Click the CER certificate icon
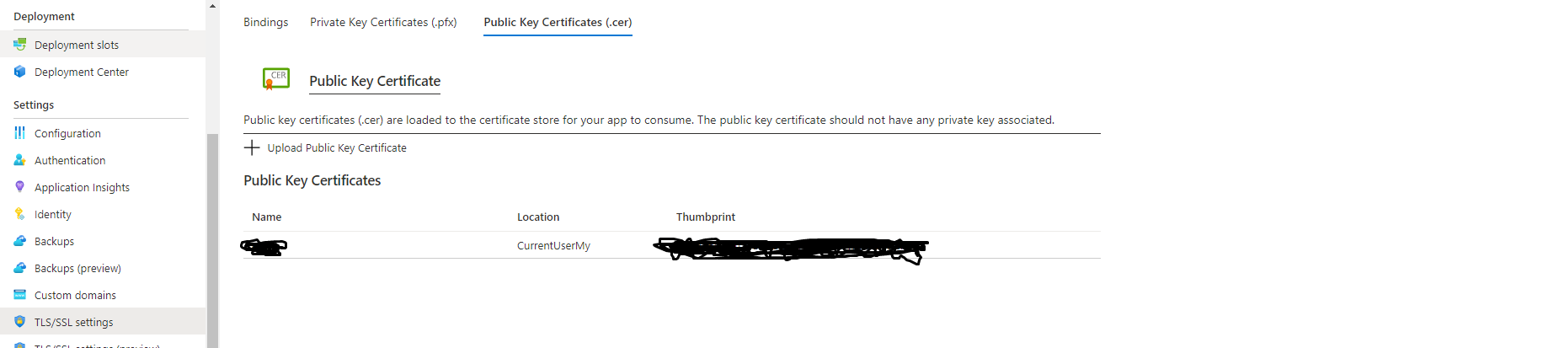Screen dimensions: 1548x348 click(276, 79)
